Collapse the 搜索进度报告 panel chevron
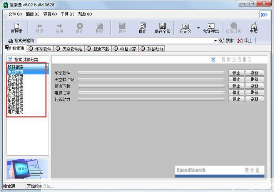274x192 pixels. coord(213,60)
